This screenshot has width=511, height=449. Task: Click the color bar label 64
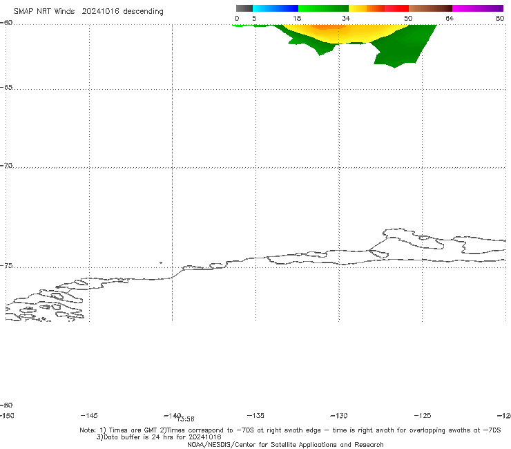point(450,19)
